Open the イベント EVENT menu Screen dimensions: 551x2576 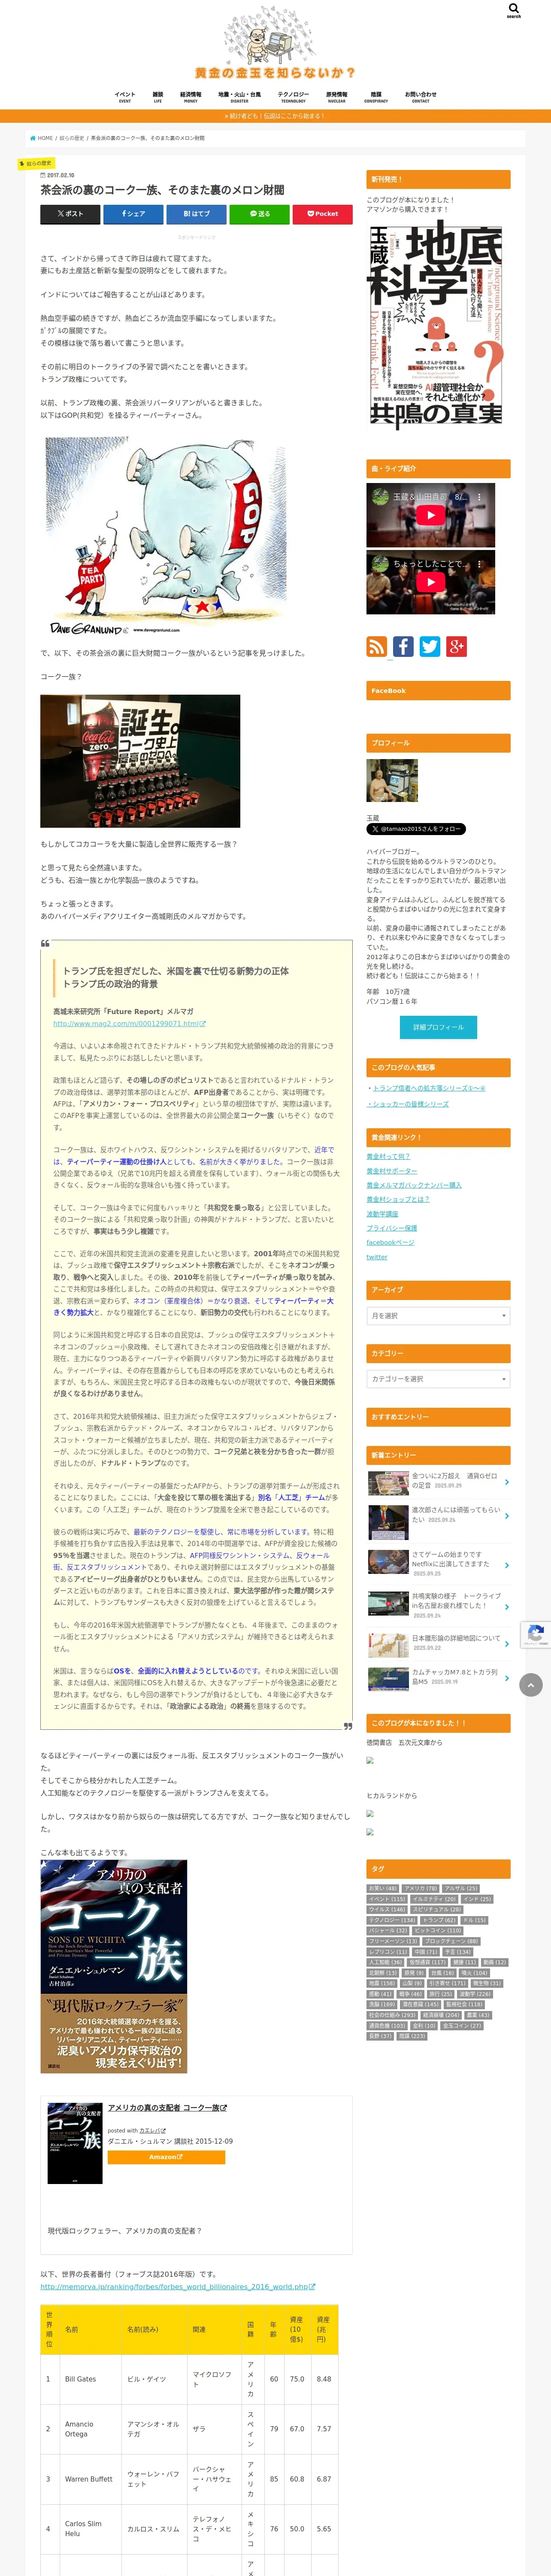pyautogui.click(x=125, y=97)
